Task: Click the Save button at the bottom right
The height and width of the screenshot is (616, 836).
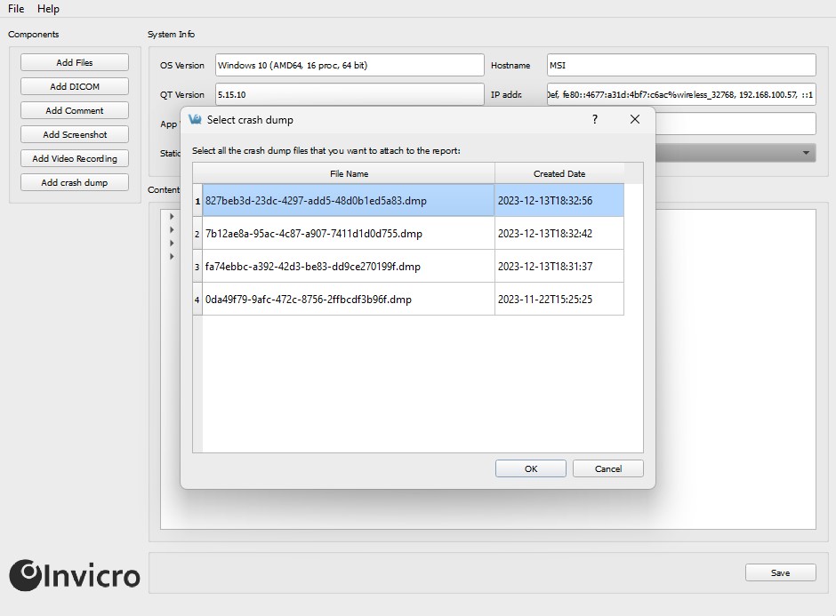Action: (x=781, y=572)
